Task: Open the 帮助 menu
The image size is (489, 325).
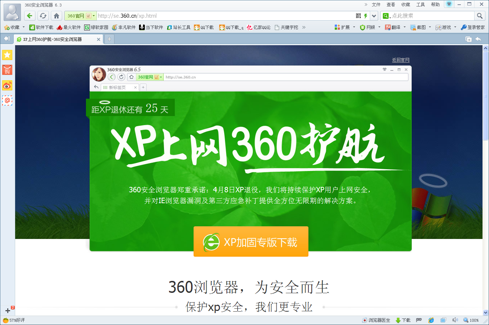Action: [x=435, y=5]
